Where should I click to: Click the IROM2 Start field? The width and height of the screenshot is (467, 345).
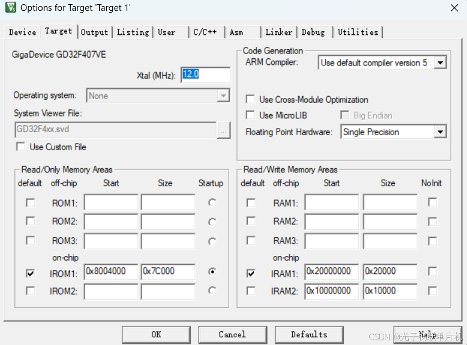click(111, 292)
